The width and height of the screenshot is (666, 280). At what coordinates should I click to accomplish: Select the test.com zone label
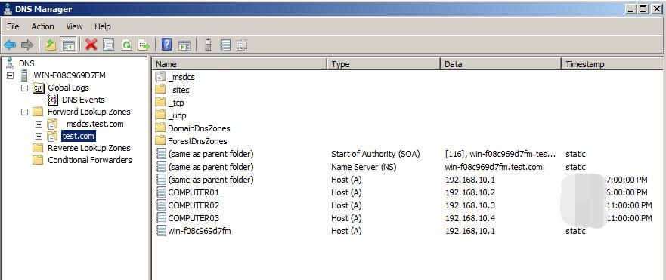(79, 136)
